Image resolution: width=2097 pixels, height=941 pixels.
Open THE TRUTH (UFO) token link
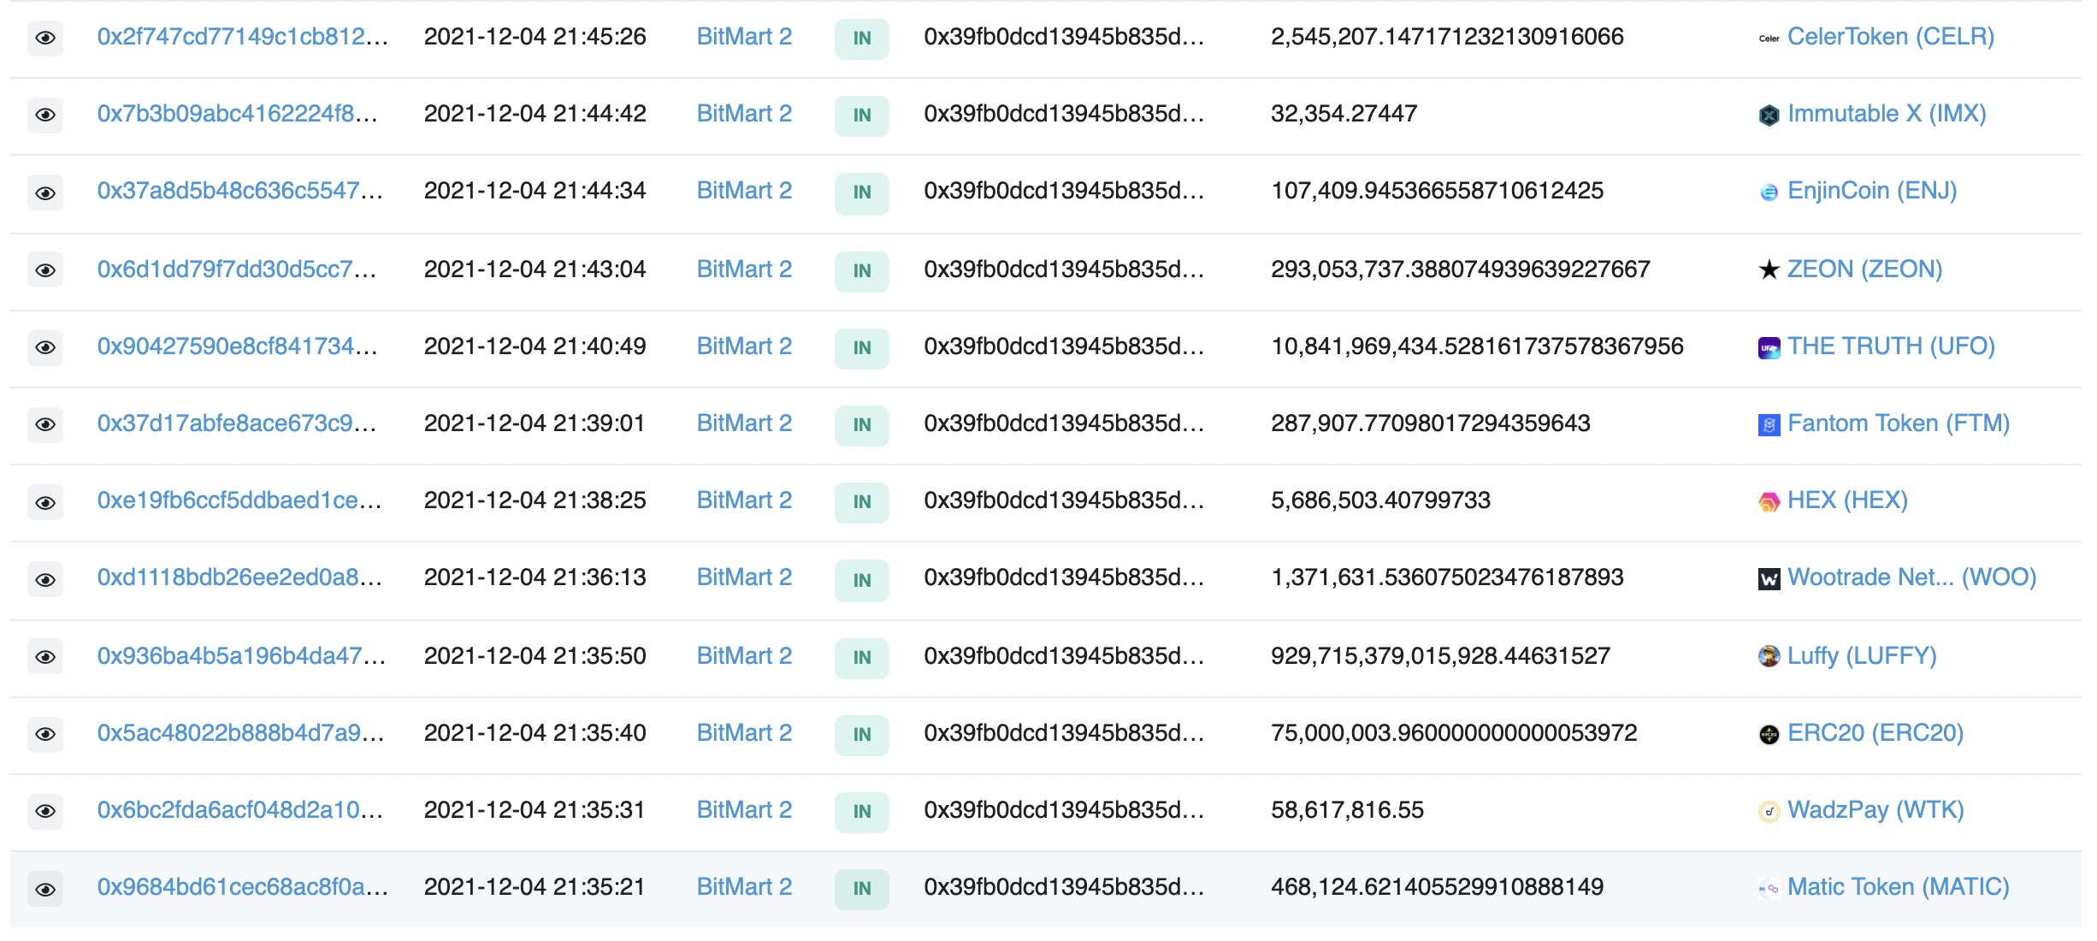click(1891, 346)
